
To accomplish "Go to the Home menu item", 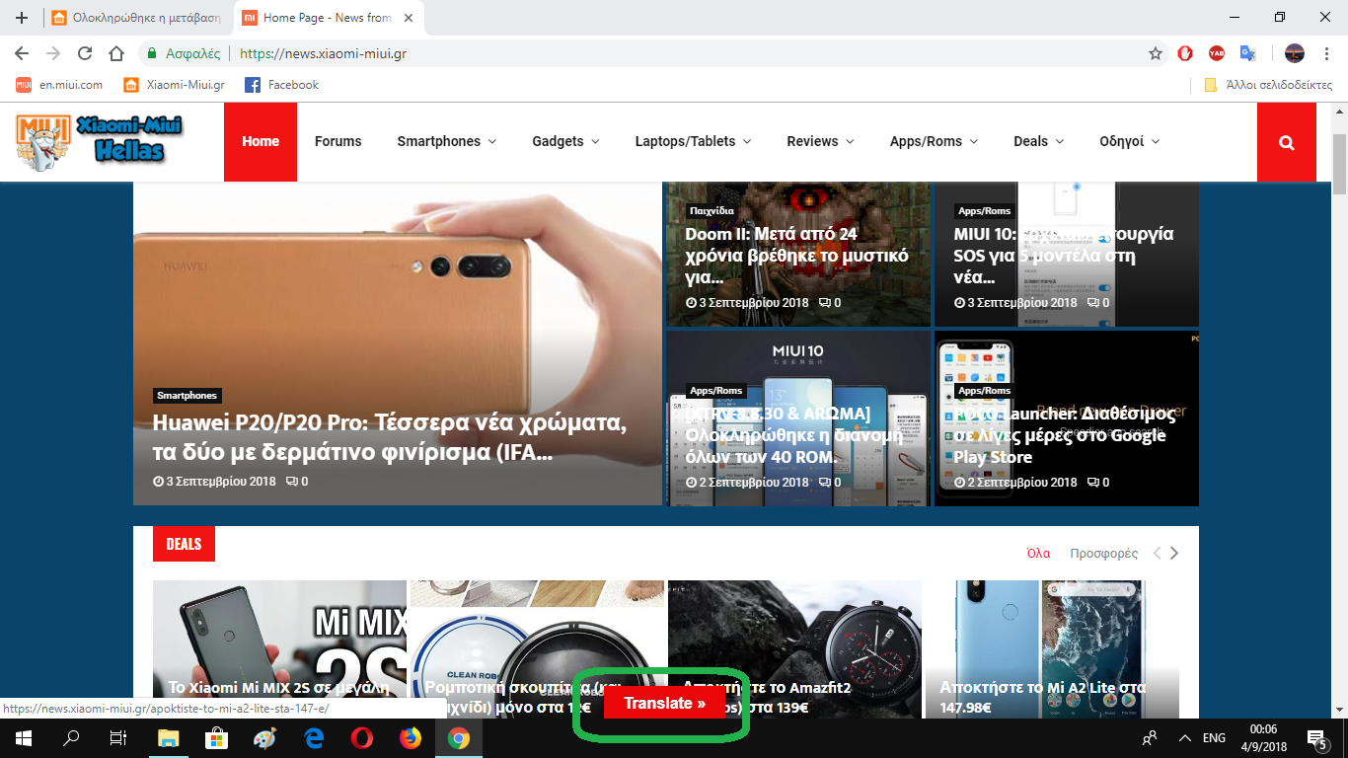I will (x=261, y=142).
